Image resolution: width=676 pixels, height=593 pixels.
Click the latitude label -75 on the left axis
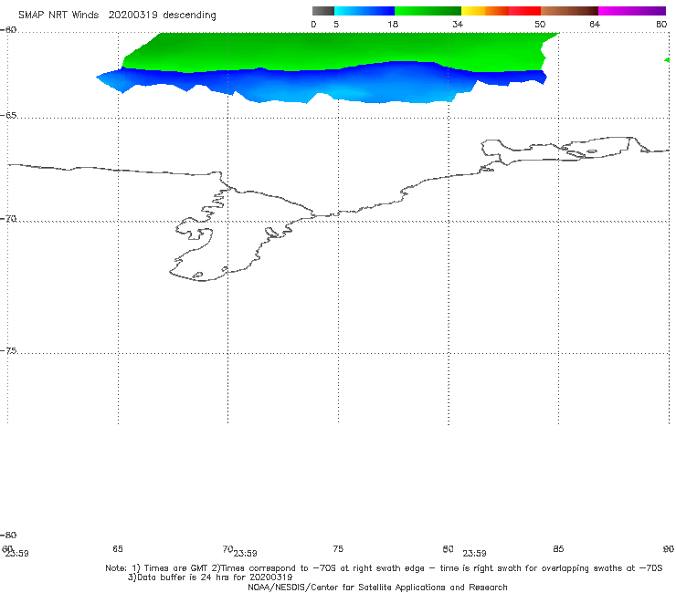[x=8, y=351]
